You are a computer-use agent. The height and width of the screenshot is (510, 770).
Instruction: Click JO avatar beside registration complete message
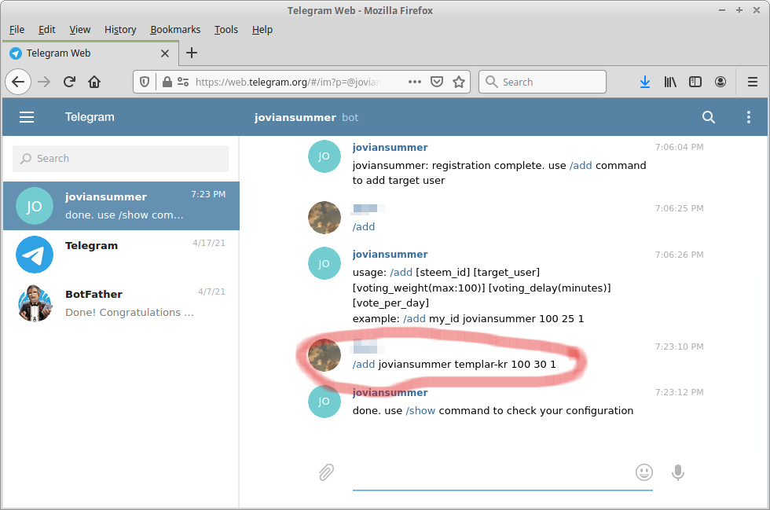pyautogui.click(x=324, y=156)
